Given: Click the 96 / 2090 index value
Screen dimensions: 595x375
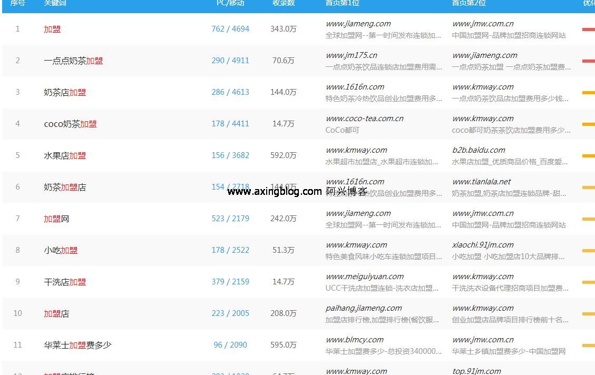Looking at the screenshot, I should point(230,345).
